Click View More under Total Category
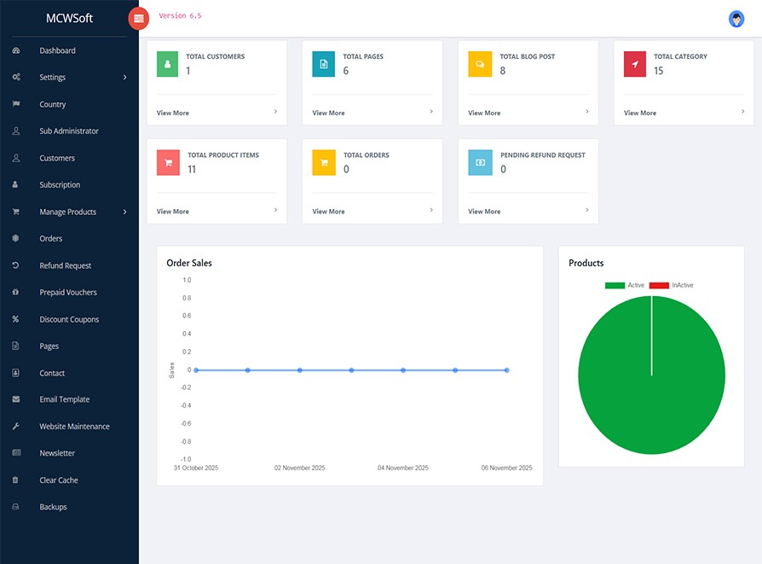The image size is (762, 564). click(640, 113)
